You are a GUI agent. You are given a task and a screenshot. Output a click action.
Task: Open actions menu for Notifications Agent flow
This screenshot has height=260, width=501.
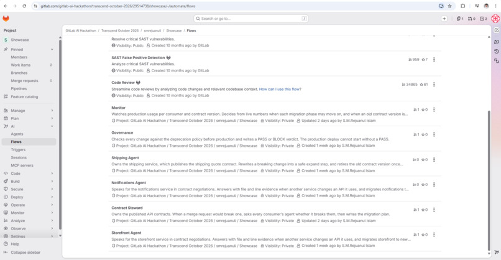tap(434, 185)
